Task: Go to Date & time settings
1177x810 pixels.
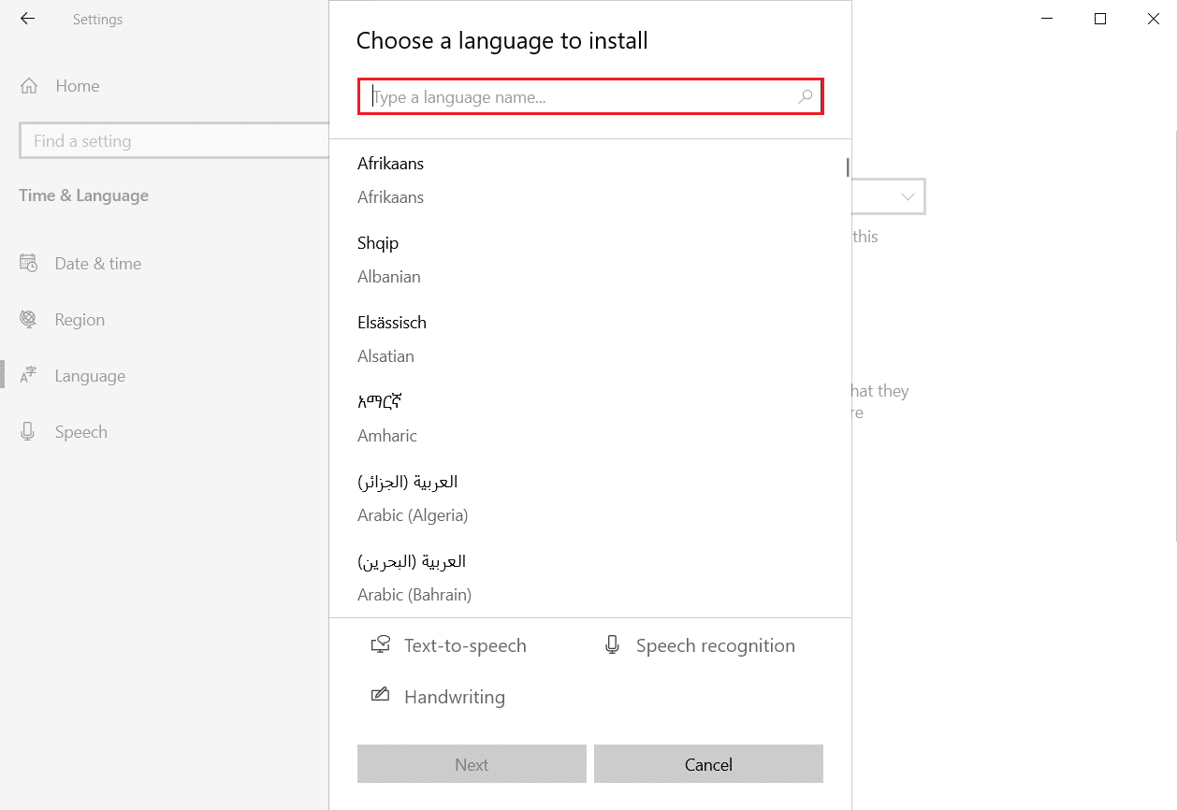Action: [98, 264]
